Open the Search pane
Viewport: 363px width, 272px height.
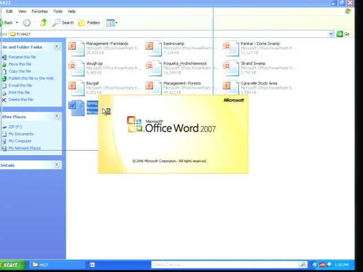click(63, 23)
